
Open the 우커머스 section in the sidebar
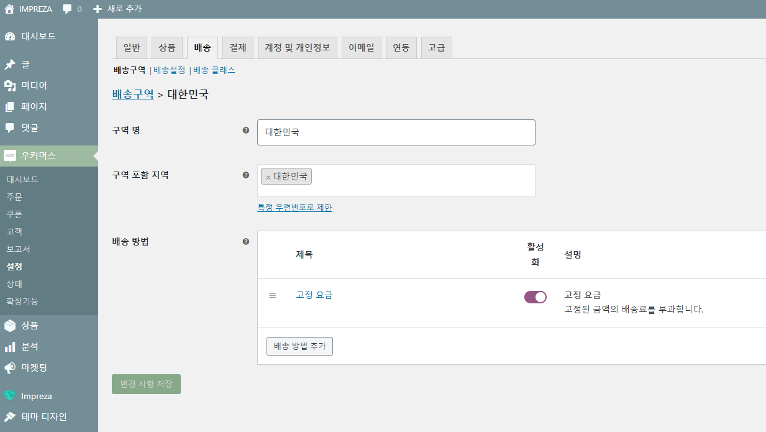[37, 156]
